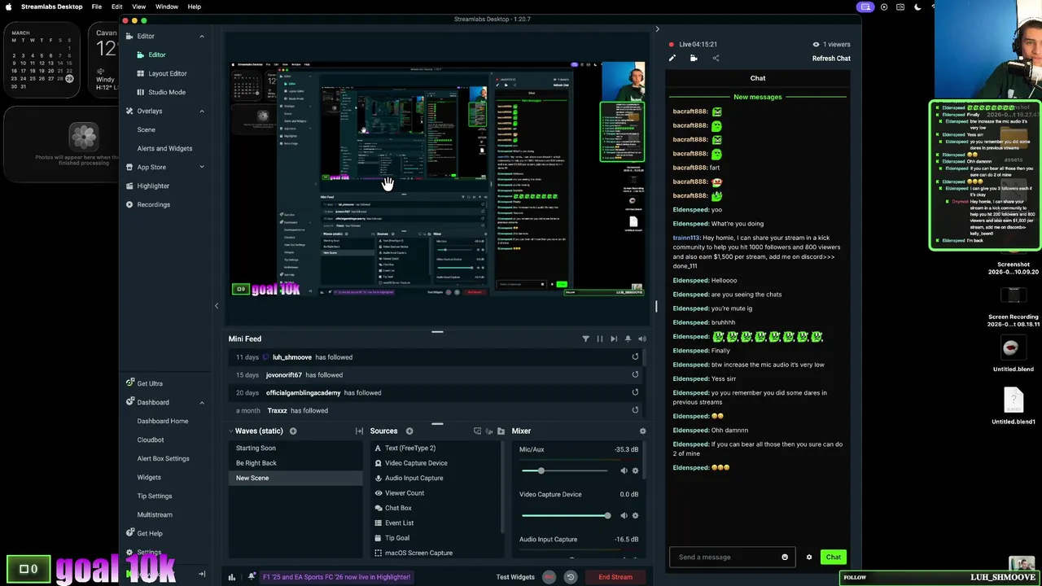Open the macOS Window menu

167,7
